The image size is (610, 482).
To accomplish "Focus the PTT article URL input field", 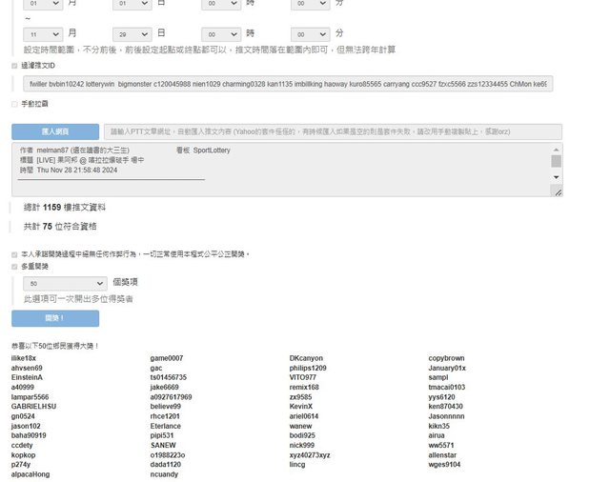I will point(332,131).
